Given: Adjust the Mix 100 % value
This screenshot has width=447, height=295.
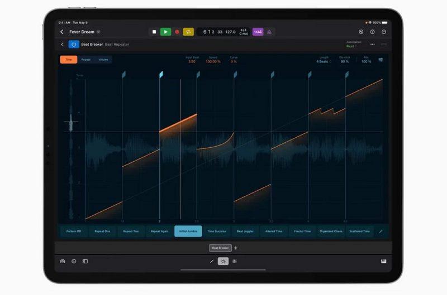Looking at the screenshot, I should pos(367,61).
